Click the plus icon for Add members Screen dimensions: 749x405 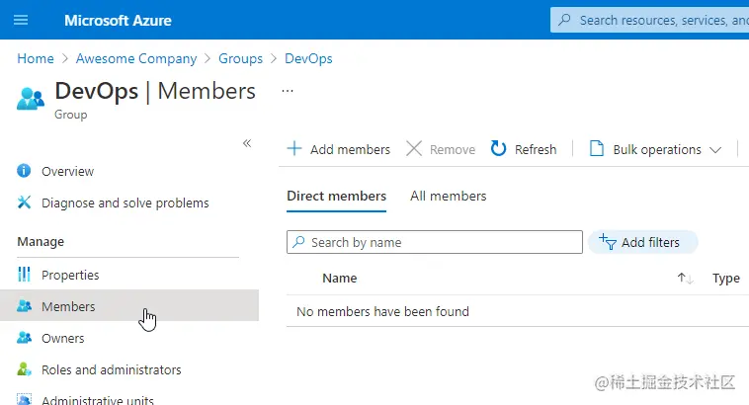tap(294, 148)
